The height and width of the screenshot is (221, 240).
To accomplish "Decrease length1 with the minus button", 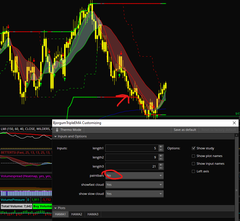I will point(161,150).
